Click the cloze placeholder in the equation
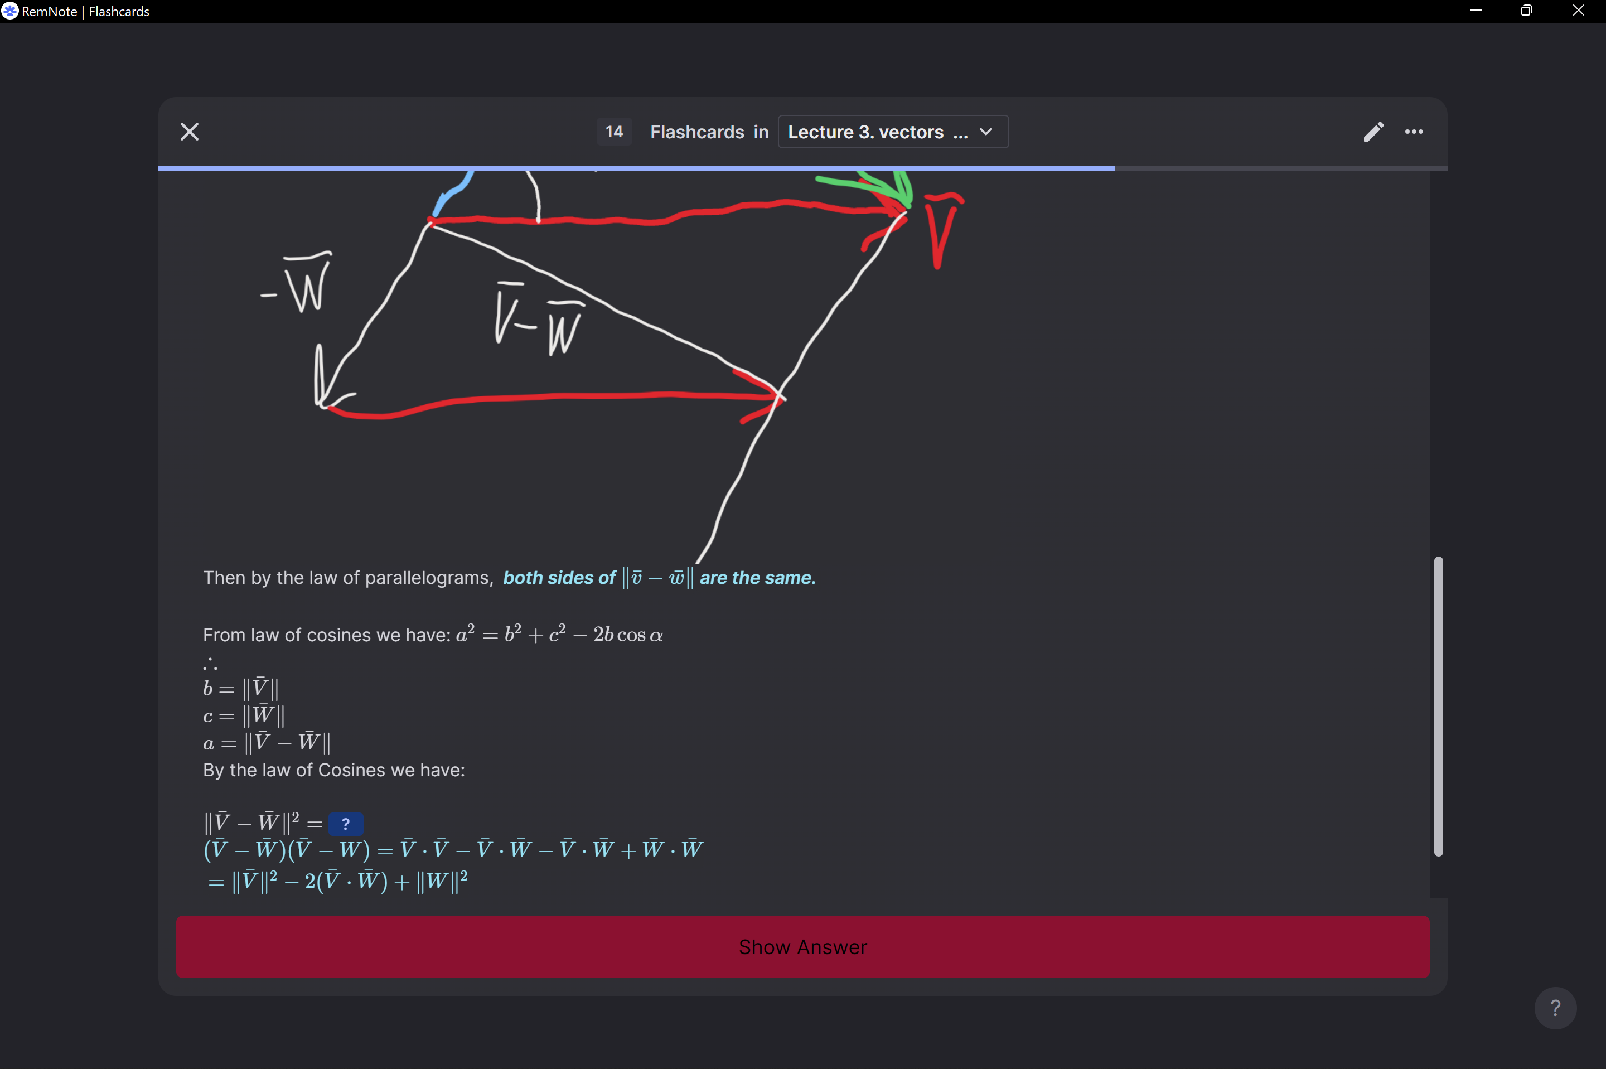Viewport: 1606px width, 1069px height. tap(346, 823)
